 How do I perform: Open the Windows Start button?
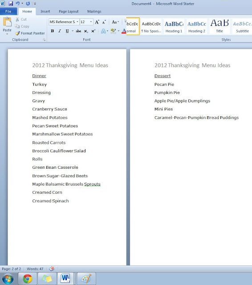click(x=8, y=279)
